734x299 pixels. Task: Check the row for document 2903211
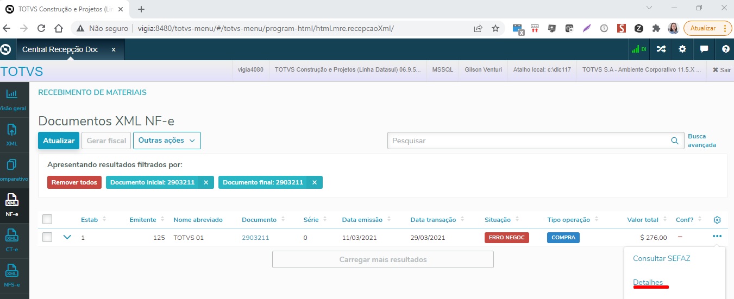[x=47, y=237]
